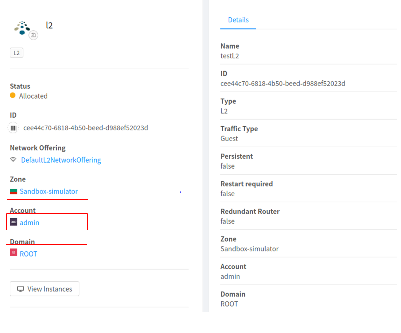This screenshot has height=333, width=401.
Task: Click the ID text in left panel
Action: (86, 128)
